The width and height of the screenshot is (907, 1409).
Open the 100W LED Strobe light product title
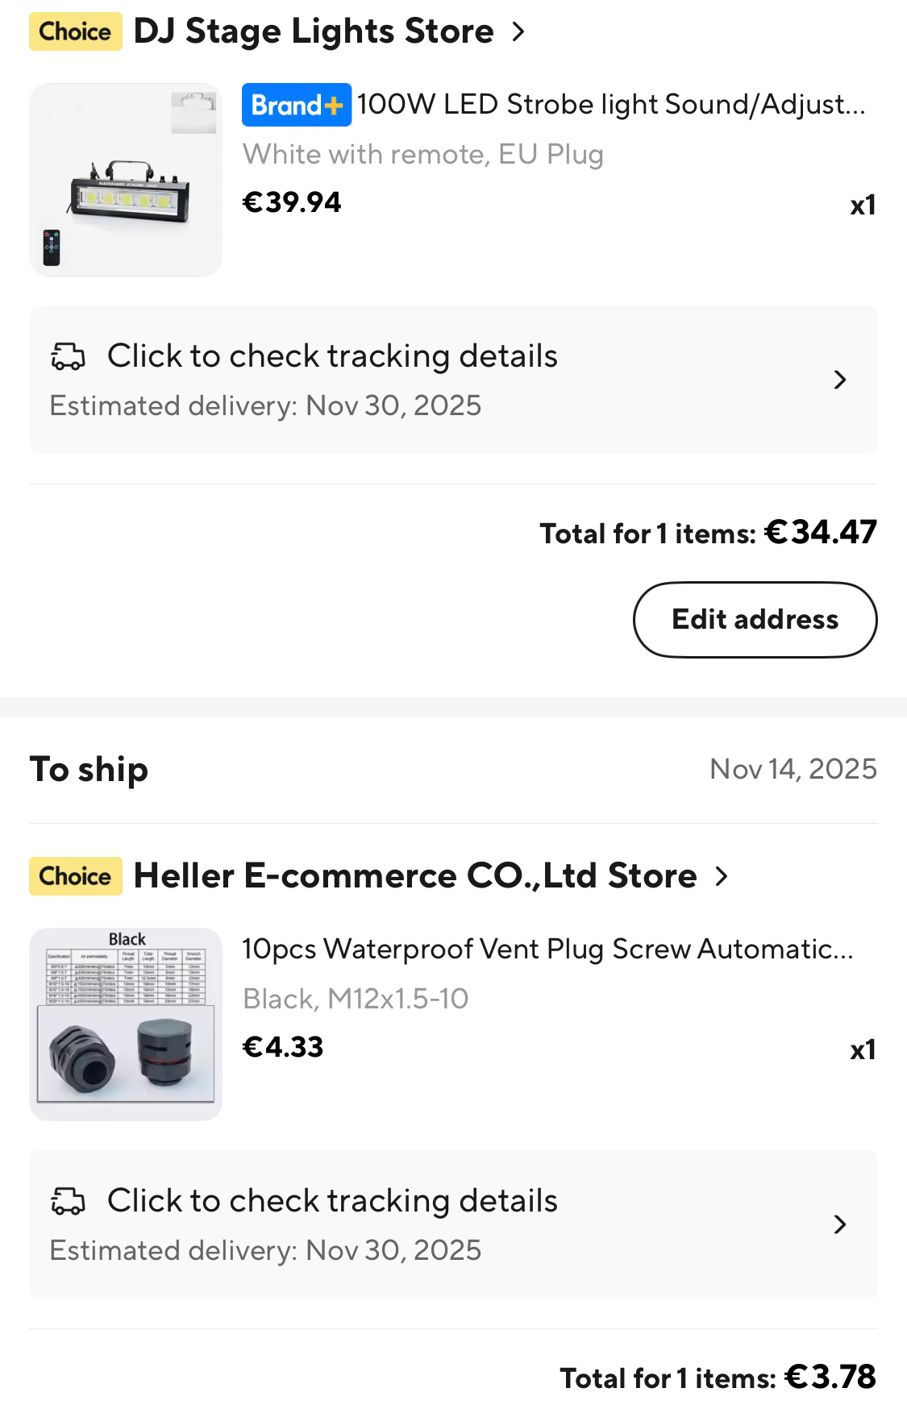610,105
